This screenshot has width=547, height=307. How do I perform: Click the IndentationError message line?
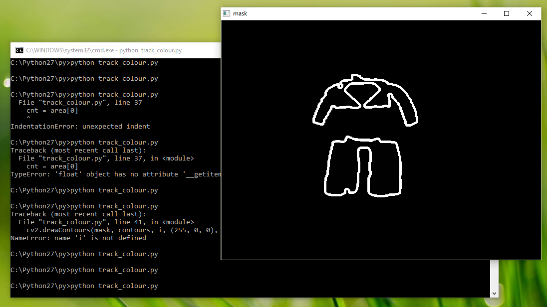(80, 126)
